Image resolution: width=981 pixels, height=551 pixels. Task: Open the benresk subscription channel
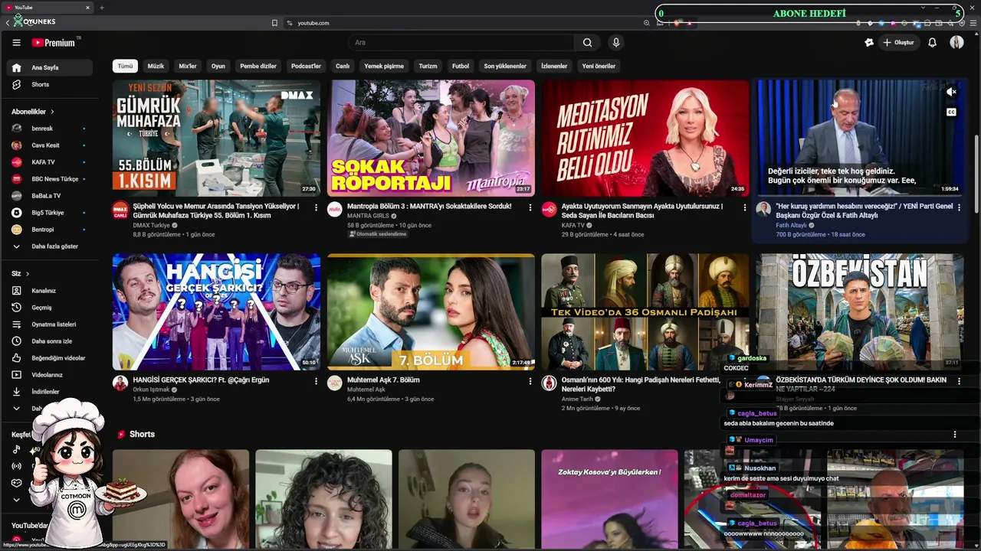tap(50, 129)
